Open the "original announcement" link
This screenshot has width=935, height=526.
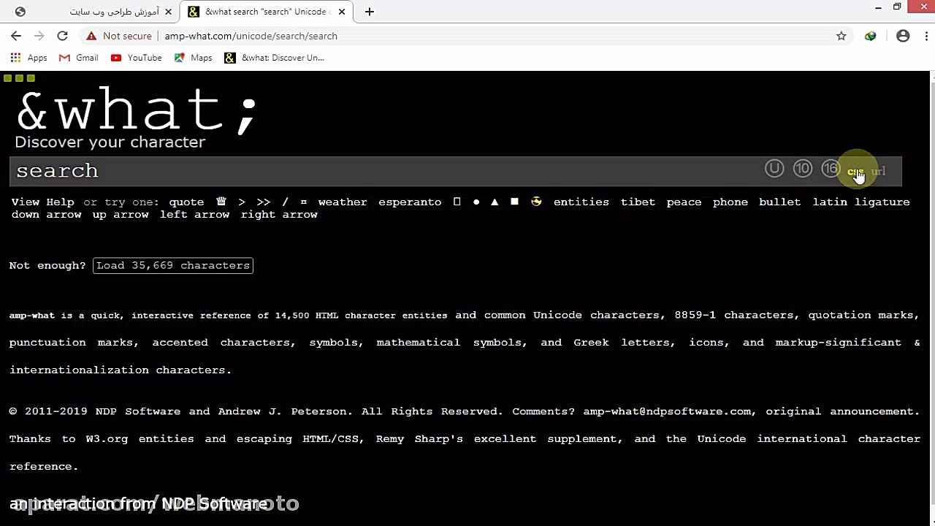click(x=840, y=411)
